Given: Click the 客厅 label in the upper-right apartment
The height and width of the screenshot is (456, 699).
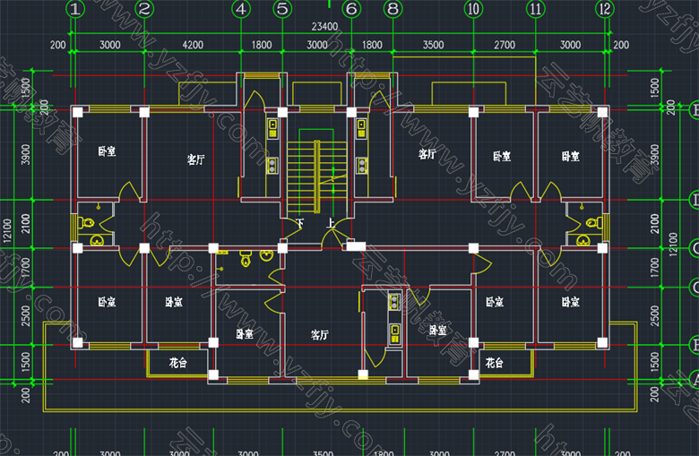Looking at the screenshot, I should pos(427,154).
